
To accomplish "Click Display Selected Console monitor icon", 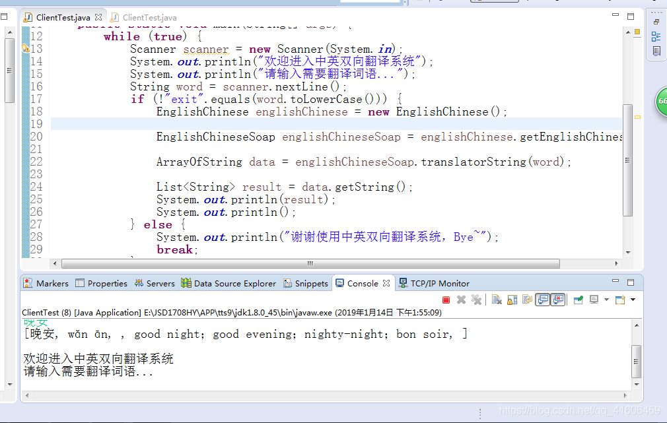I will click(594, 300).
